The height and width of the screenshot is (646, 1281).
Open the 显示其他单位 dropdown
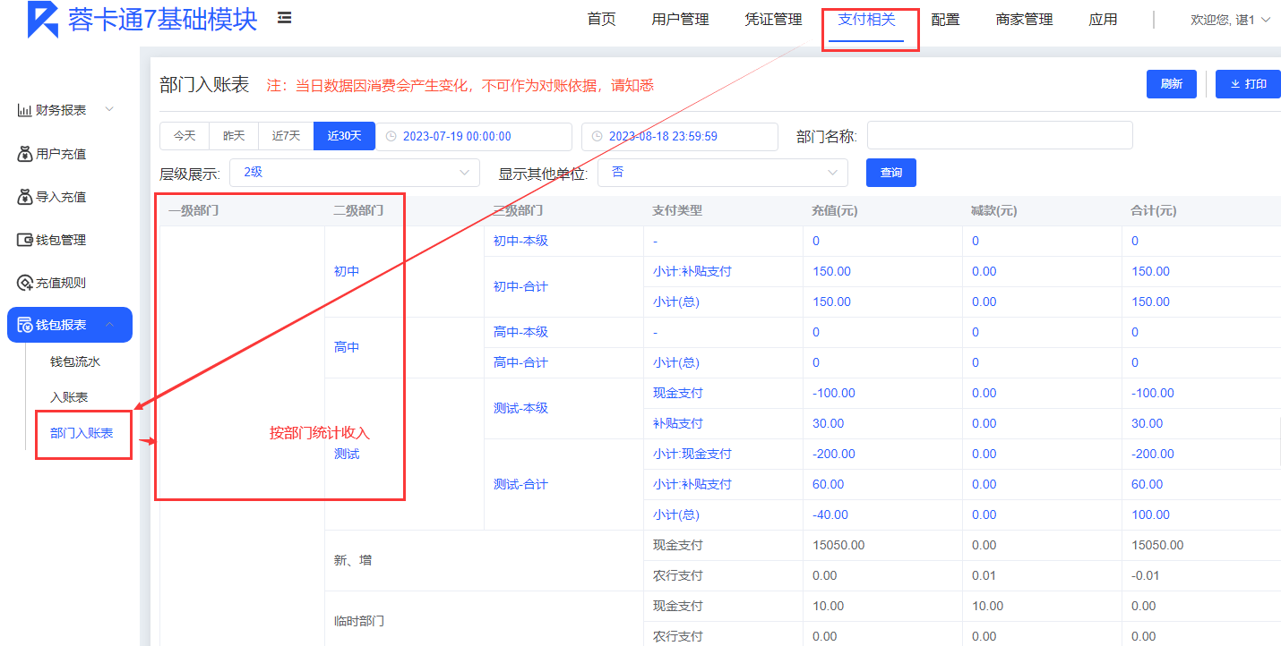722,172
